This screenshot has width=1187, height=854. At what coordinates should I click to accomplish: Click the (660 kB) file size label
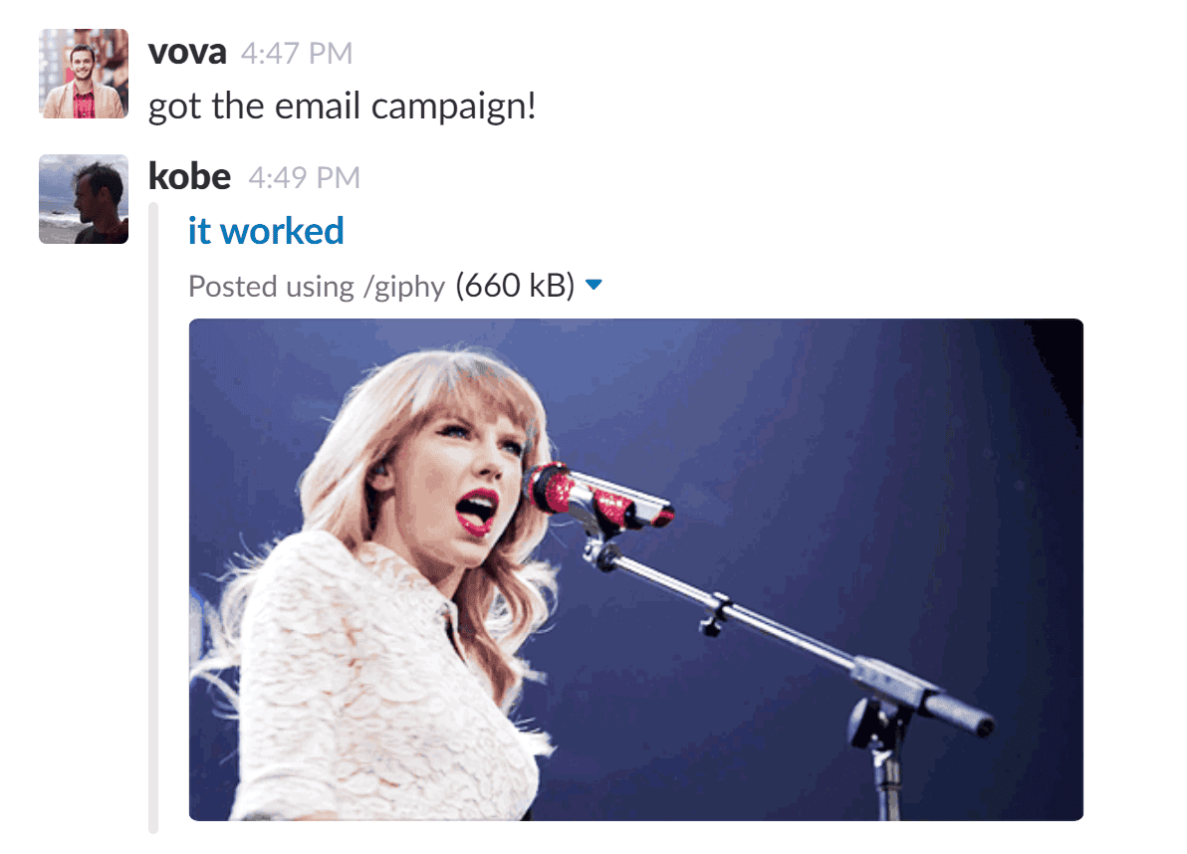[x=515, y=286]
